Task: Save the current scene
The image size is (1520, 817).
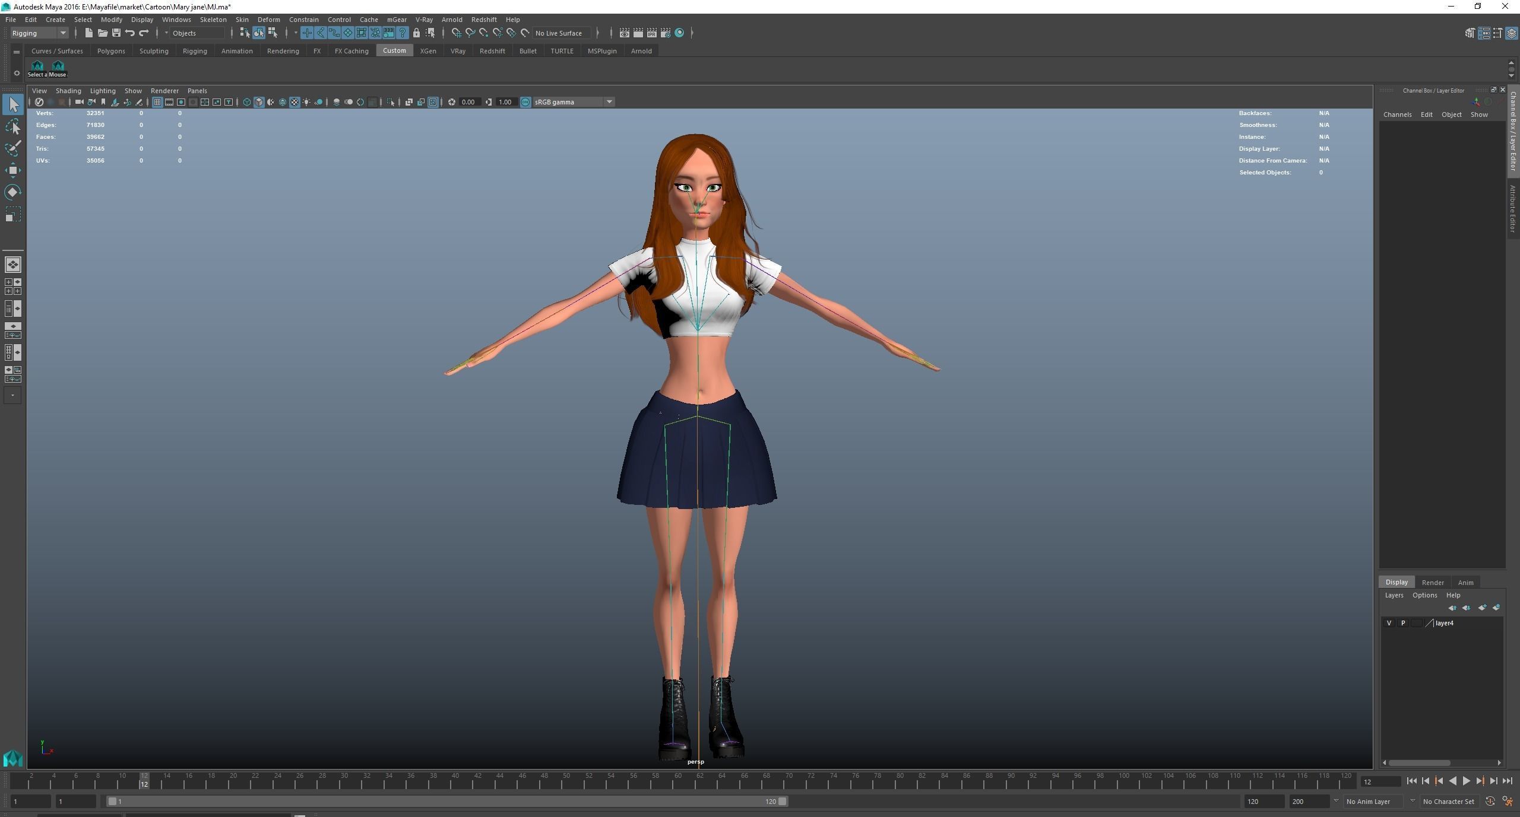Action: (116, 33)
